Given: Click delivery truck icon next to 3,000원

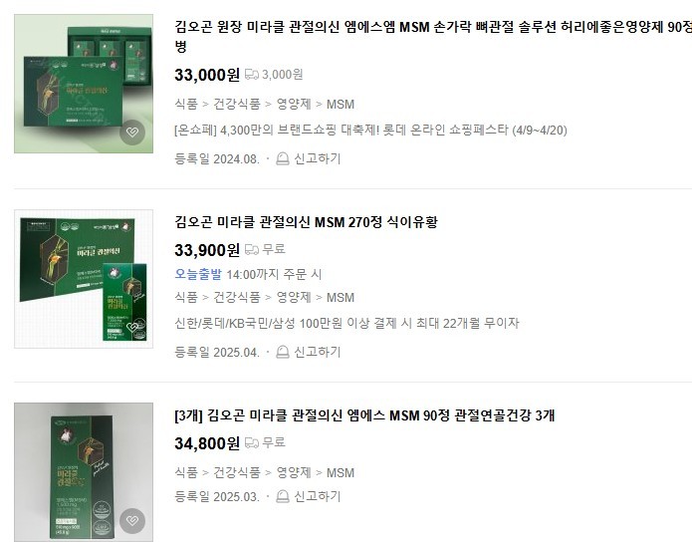Looking at the screenshot, I should (252, 74).
